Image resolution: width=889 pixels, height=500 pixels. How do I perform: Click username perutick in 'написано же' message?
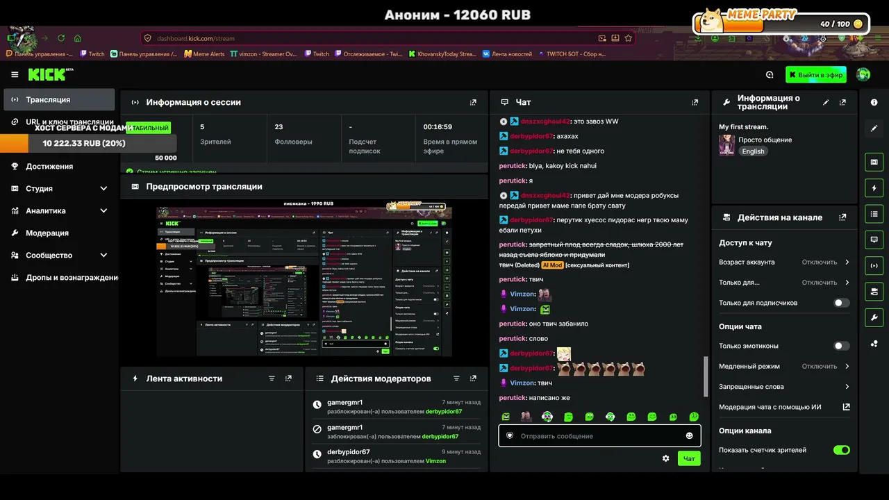click(x=513, y=398)
